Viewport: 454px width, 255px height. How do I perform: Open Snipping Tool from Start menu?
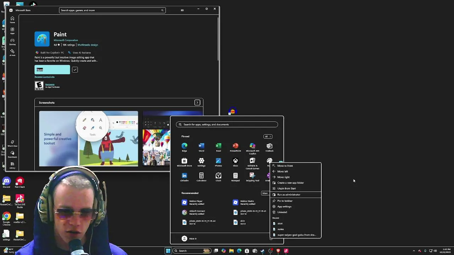tap(253, 177)
